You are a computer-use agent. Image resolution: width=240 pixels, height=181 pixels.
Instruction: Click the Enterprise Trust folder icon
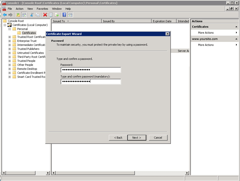[x=14, y=41]
